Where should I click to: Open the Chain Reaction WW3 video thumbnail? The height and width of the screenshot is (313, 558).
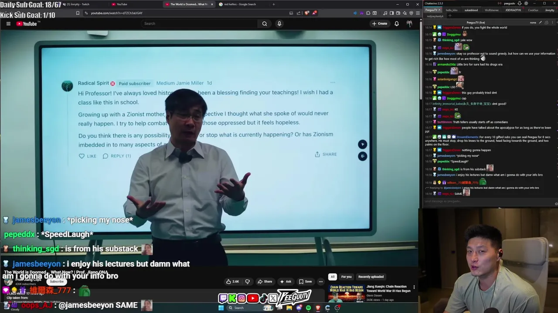347,293
